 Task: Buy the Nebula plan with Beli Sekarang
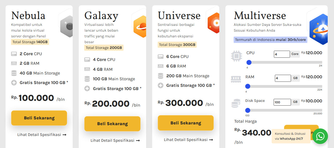[39, 118]
